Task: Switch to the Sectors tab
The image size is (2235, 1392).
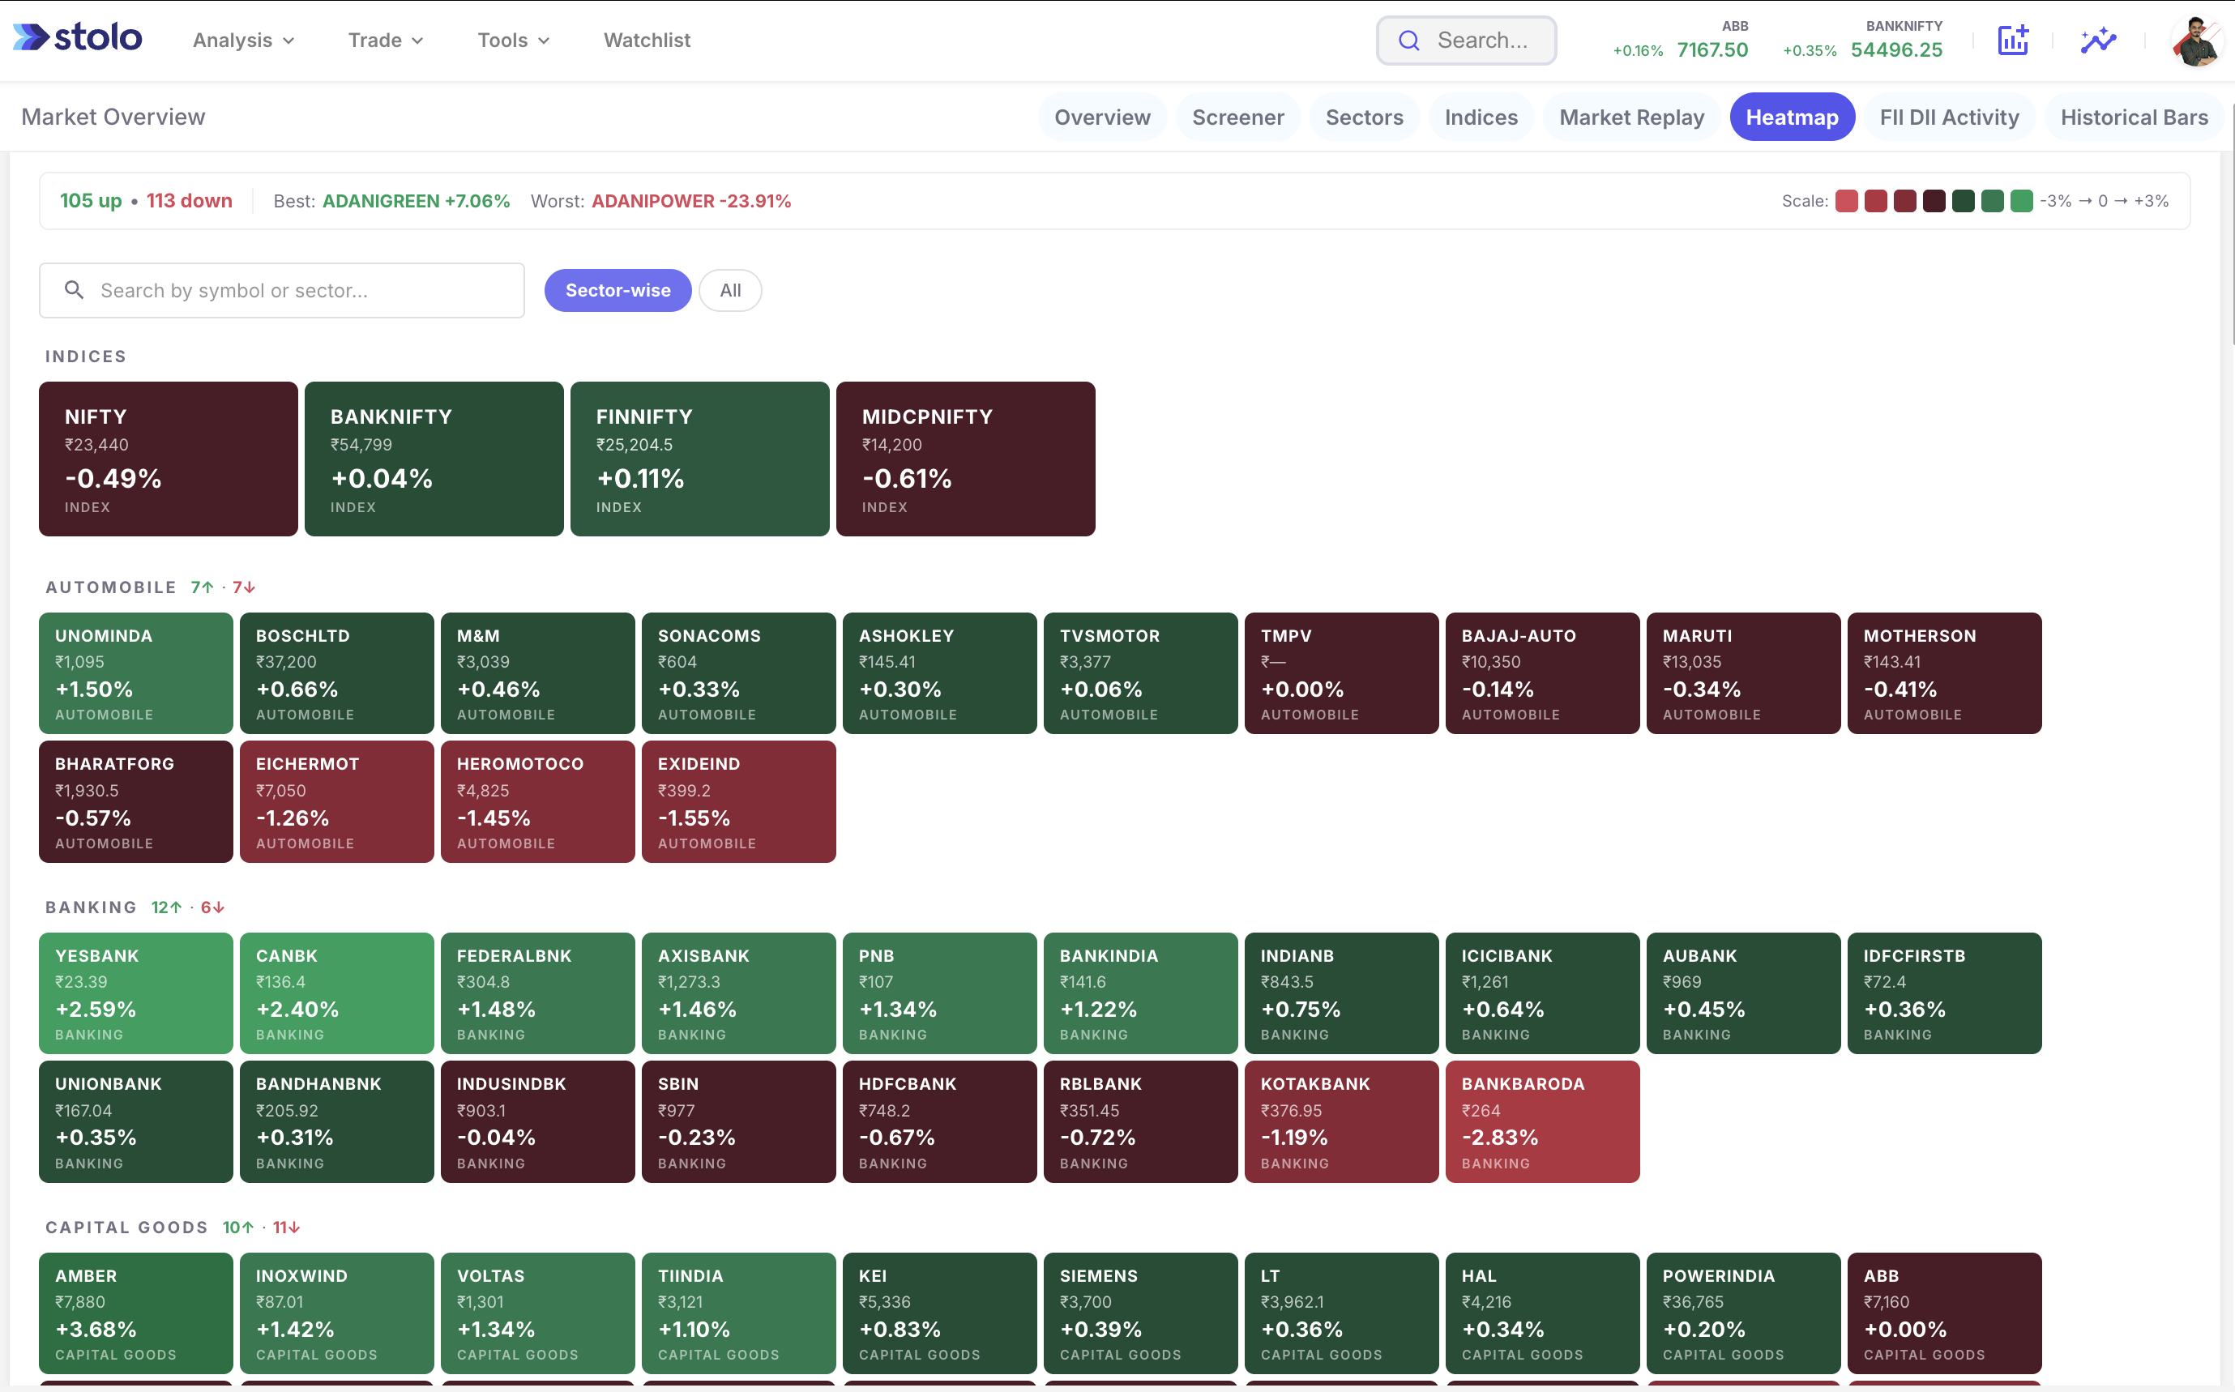Action: pyautogui.click(x=1363, y=117)
